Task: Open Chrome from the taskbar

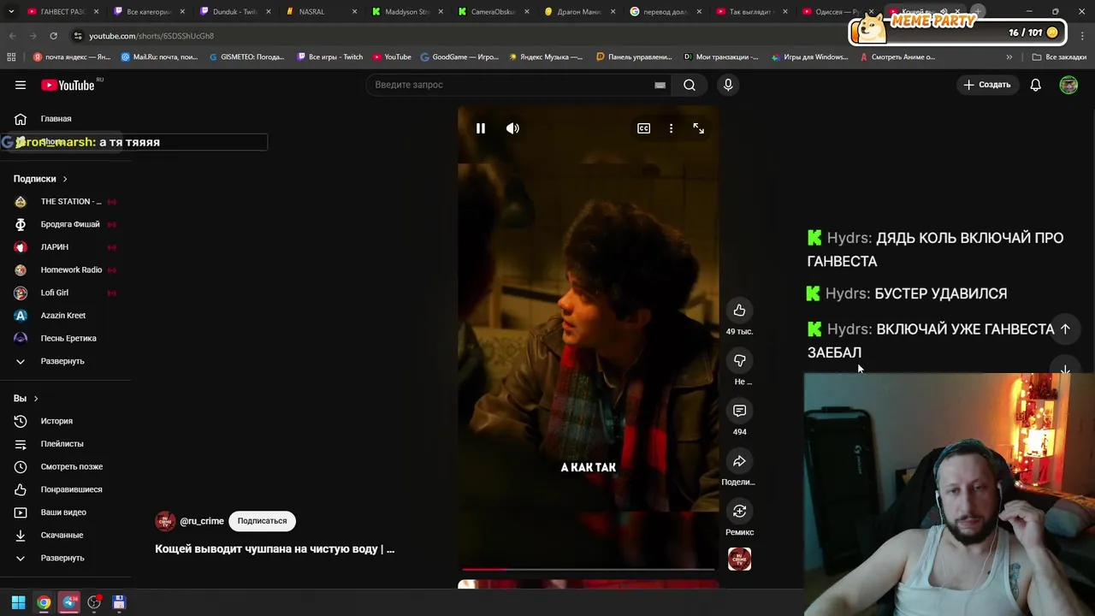Action: 44,603
